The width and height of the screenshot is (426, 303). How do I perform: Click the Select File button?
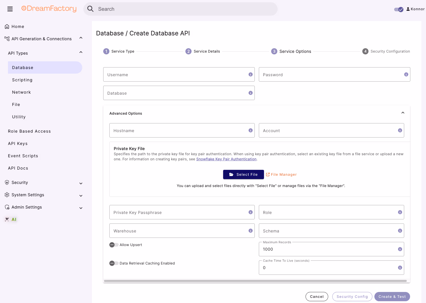[x=243, y=174]
